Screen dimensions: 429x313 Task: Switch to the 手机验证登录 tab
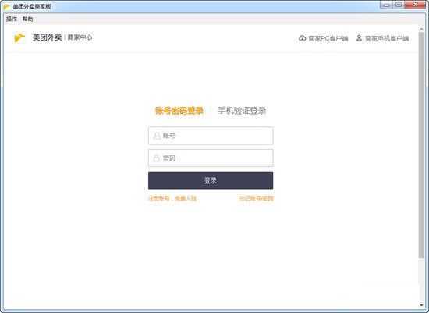point(242,111)
